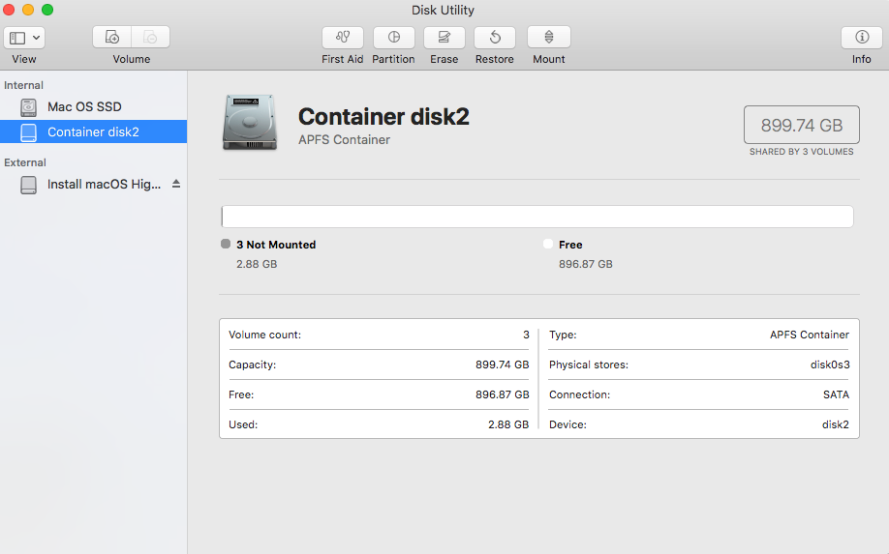Screen dimensions: 889x554
Task: Click the Free row in the info table
Action: (x=379, y=395)
